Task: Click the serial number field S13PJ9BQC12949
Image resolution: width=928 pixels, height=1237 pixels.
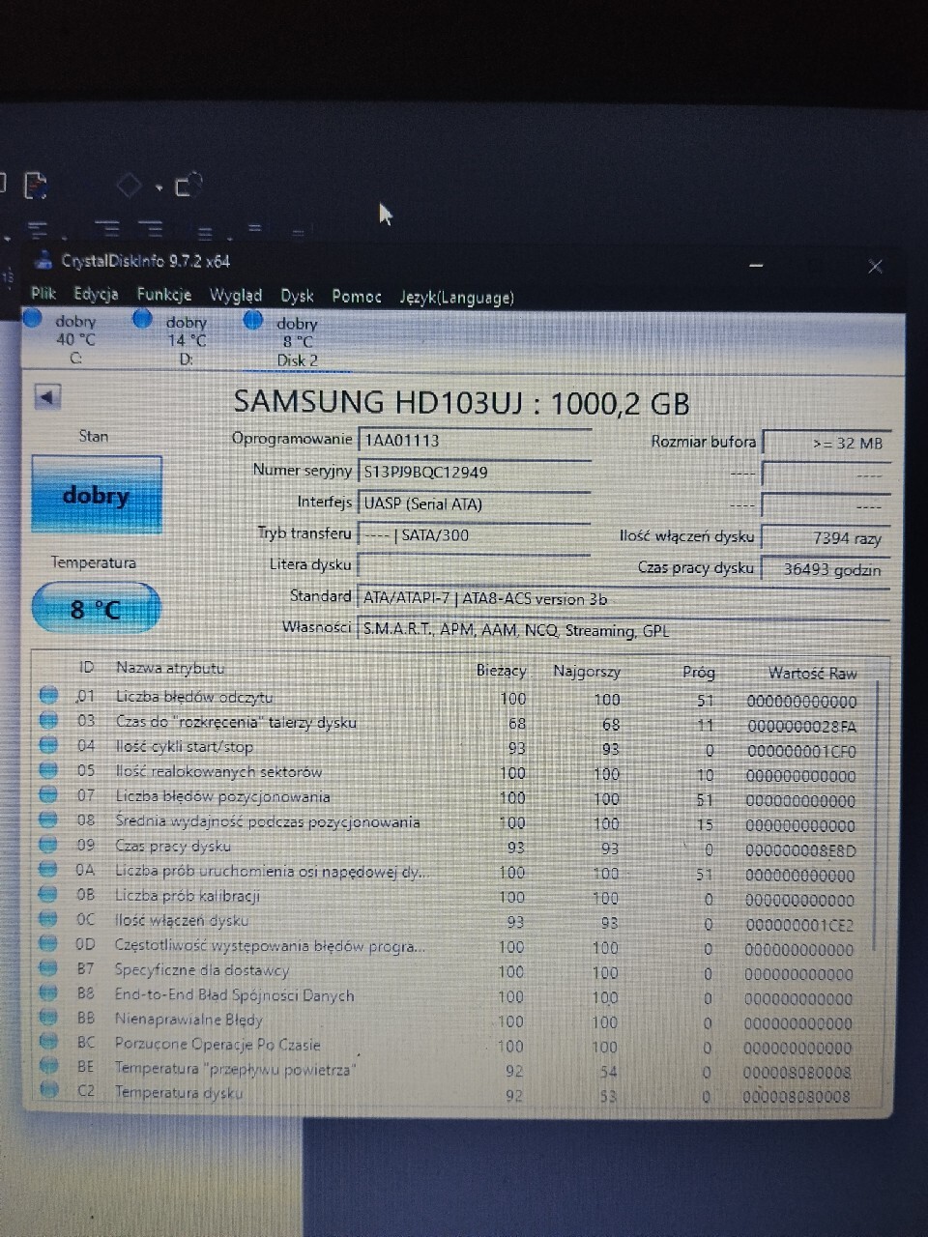Action: [x=474, y=472]
